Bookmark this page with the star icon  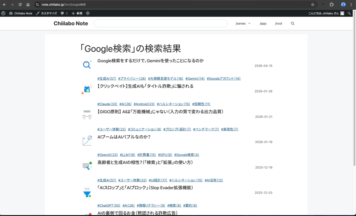click(313, 4)
